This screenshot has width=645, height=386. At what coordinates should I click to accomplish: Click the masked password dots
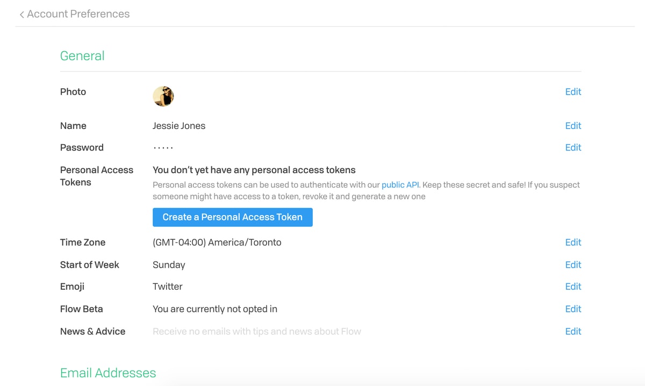(x=163, y=148)
